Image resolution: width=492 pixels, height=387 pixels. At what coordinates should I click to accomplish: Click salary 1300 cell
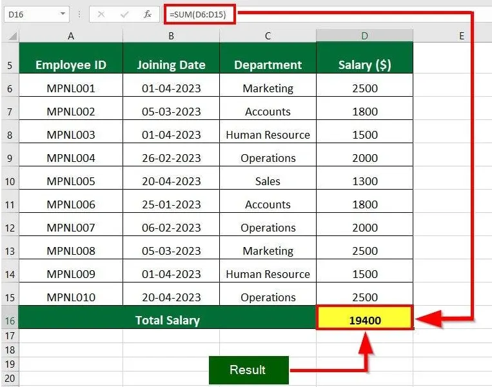[x=364, y=178]
